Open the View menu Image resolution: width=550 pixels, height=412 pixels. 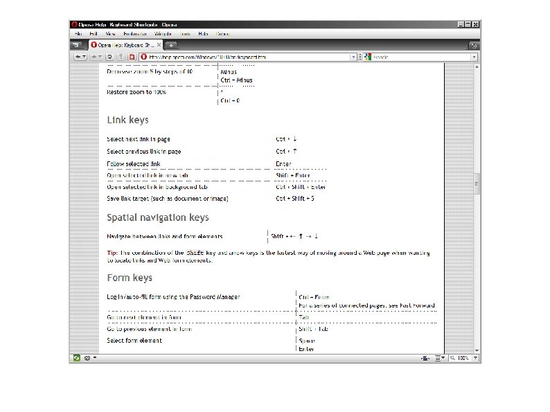pos(110,34)
